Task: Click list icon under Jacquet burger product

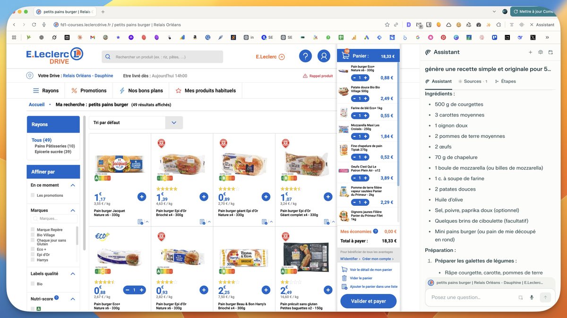Action: (140, 222)
